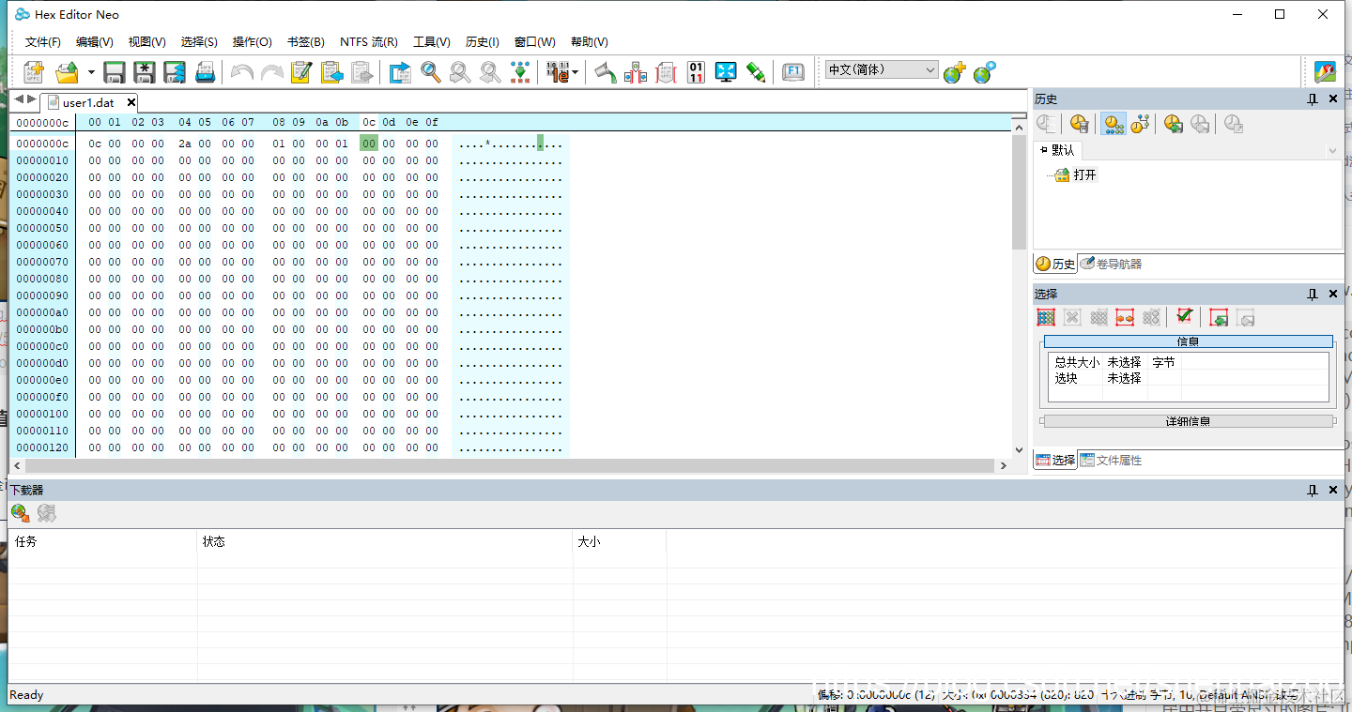Image resolution: width=1352 pixels, height=712 pixels.
Task: Click the globe with blue plus icon
Action: point(984,72)
